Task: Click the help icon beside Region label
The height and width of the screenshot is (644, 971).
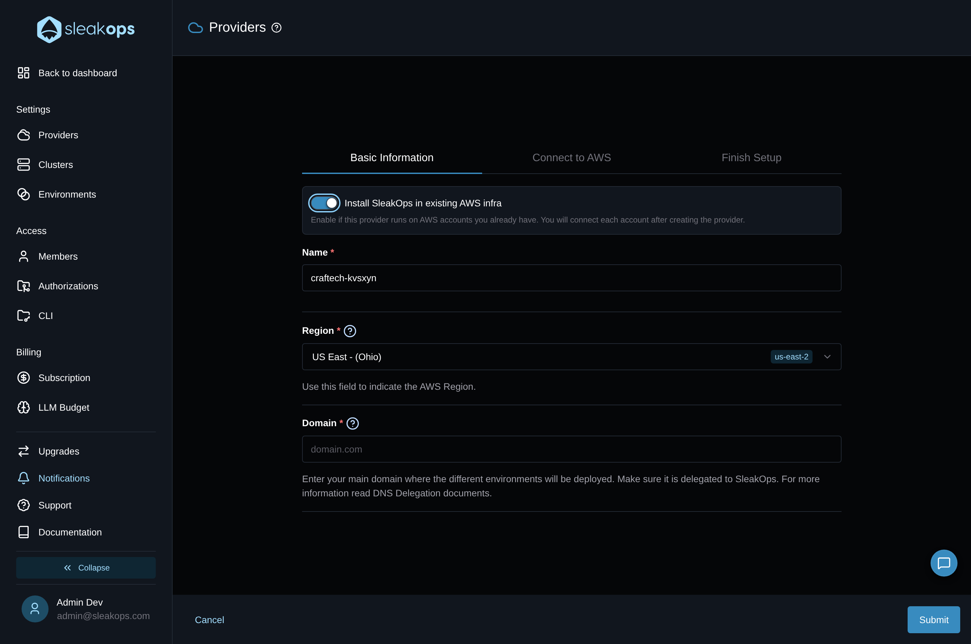Action: click(350, 331)
